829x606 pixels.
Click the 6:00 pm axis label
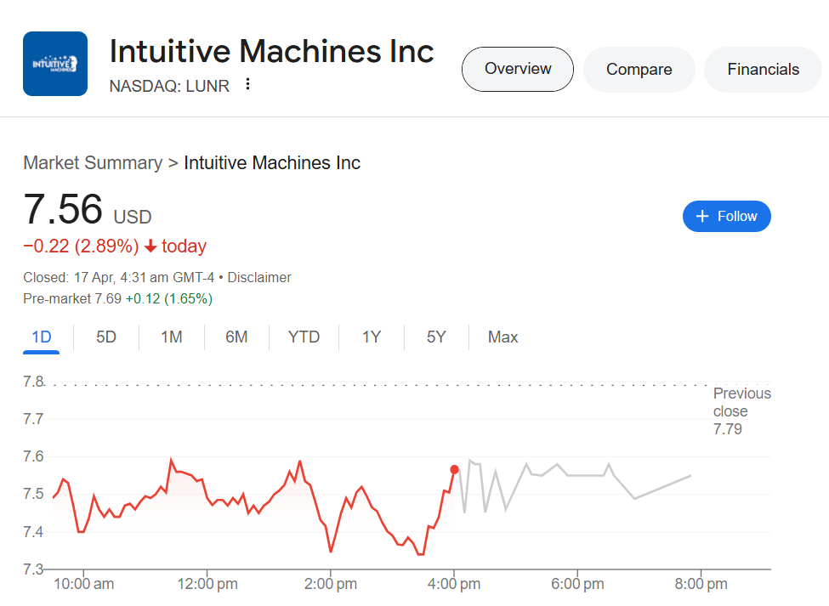pos(577,584)
